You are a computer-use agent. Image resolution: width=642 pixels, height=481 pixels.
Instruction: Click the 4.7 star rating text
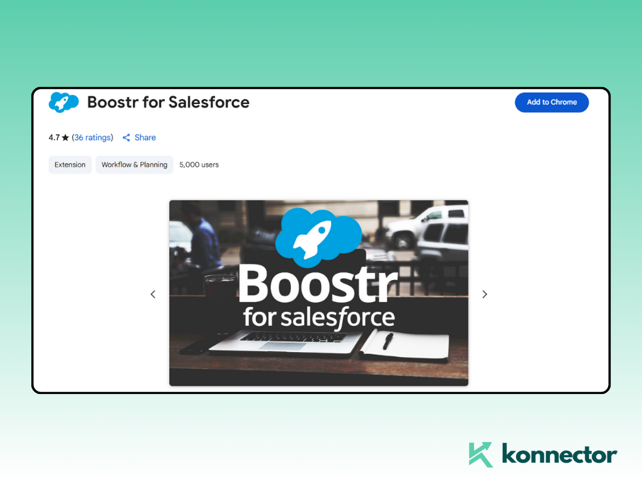click(x=58, y=137)
